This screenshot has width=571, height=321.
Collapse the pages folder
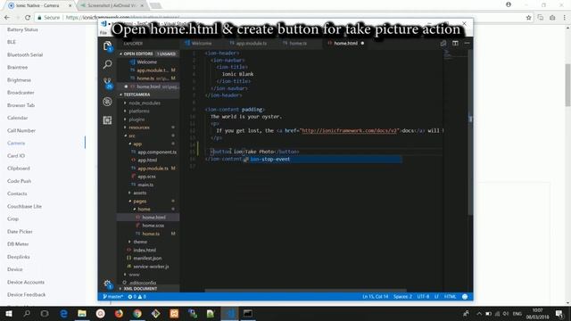tap(139, 201)
